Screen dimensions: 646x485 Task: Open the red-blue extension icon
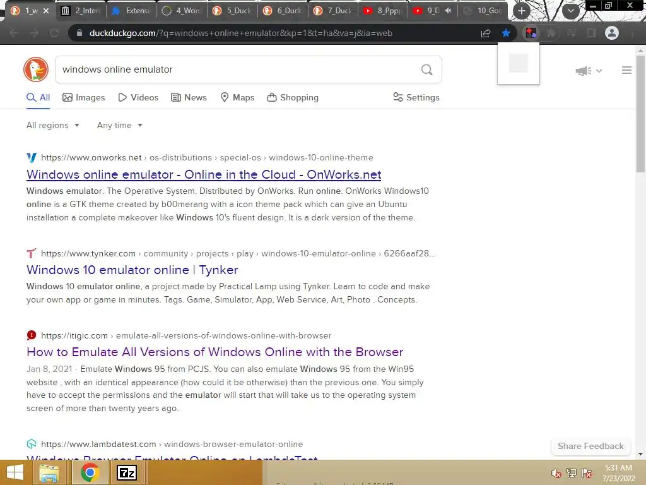(531, 33)
